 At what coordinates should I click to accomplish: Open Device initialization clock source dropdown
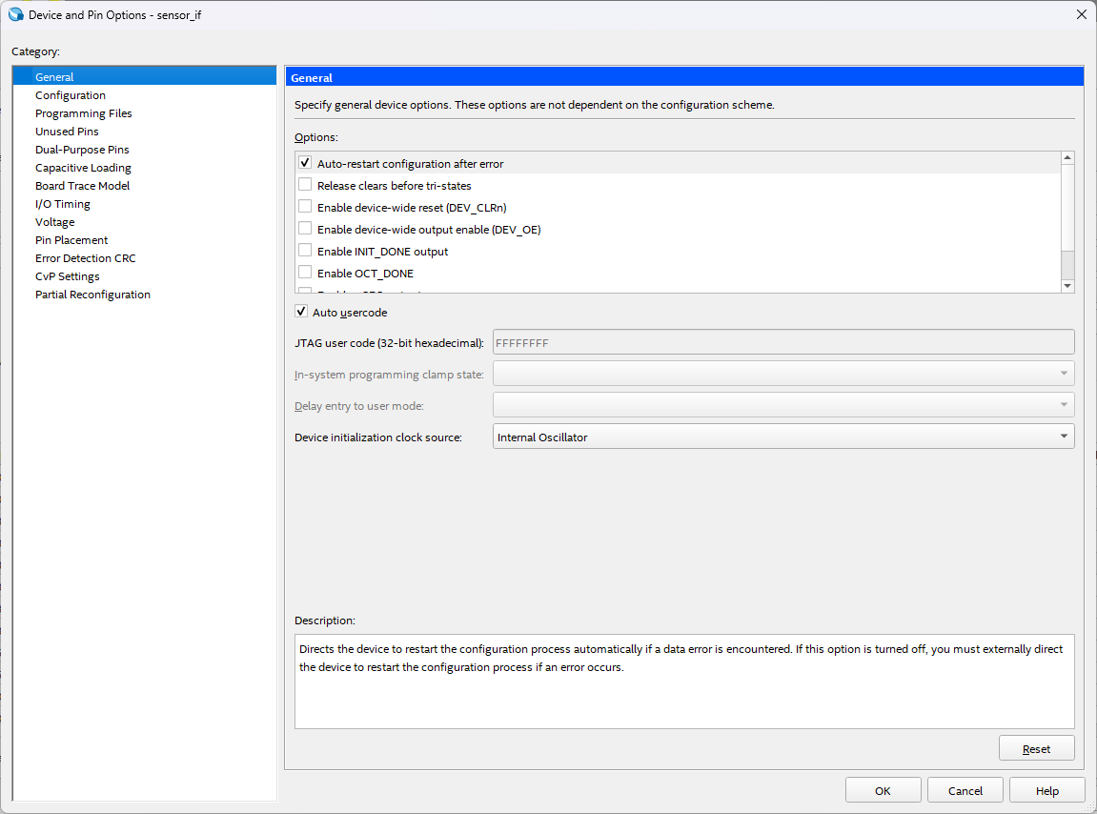pyautogui.click(x=783, y=438)
